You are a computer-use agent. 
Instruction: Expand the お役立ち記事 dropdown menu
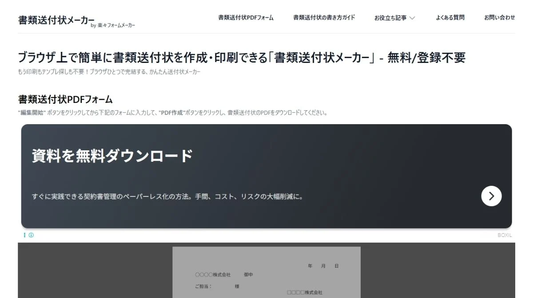pyautogui.click(x=394, y=18)
